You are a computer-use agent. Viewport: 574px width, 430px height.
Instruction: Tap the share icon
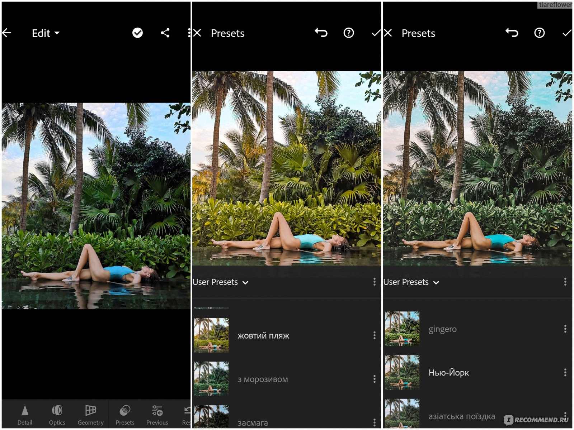[x=165, y=33]
